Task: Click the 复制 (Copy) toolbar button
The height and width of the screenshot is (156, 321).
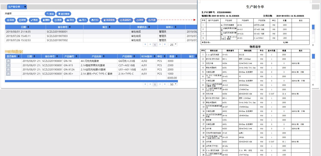Action: pos(22,20)
